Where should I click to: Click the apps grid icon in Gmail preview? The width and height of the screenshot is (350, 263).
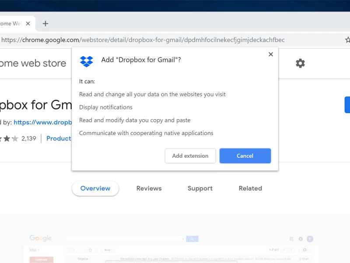[x=291, y=238]
